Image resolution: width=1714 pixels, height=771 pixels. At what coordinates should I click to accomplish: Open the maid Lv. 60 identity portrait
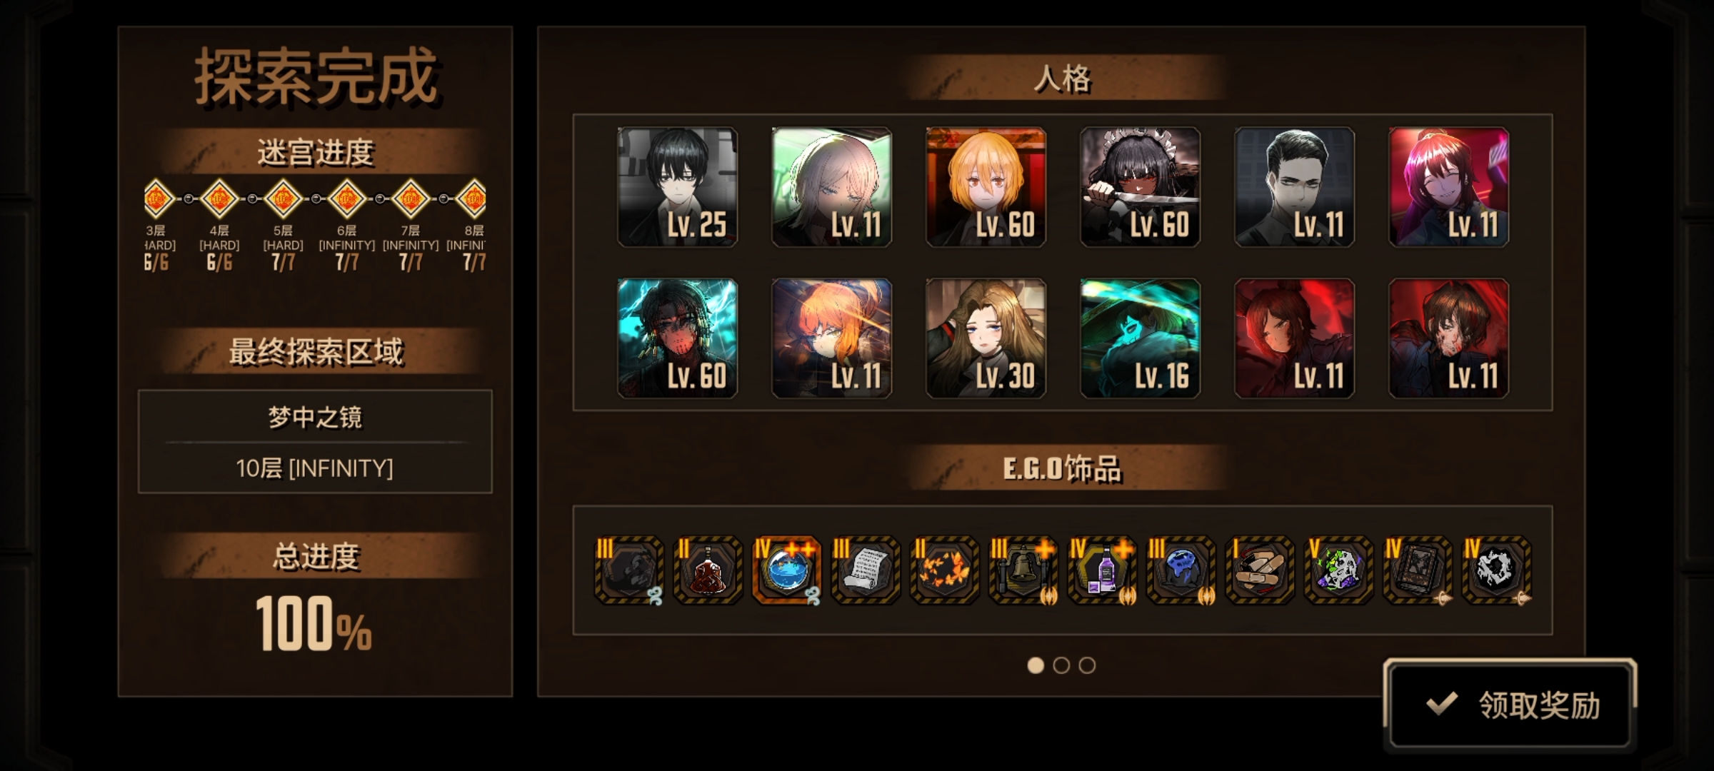click(x=1140, y=187)
